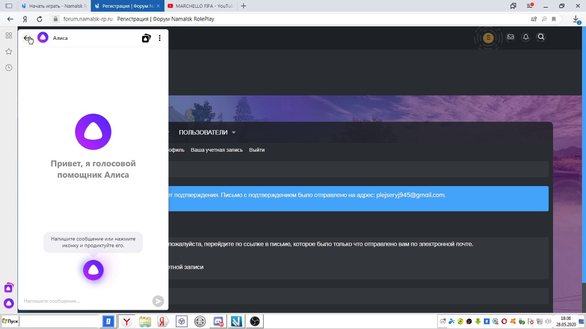Click the email plejseryj945@gmail.com in notice
The height and width of the screenshot is (329, 586).
(x=410, y=195)
